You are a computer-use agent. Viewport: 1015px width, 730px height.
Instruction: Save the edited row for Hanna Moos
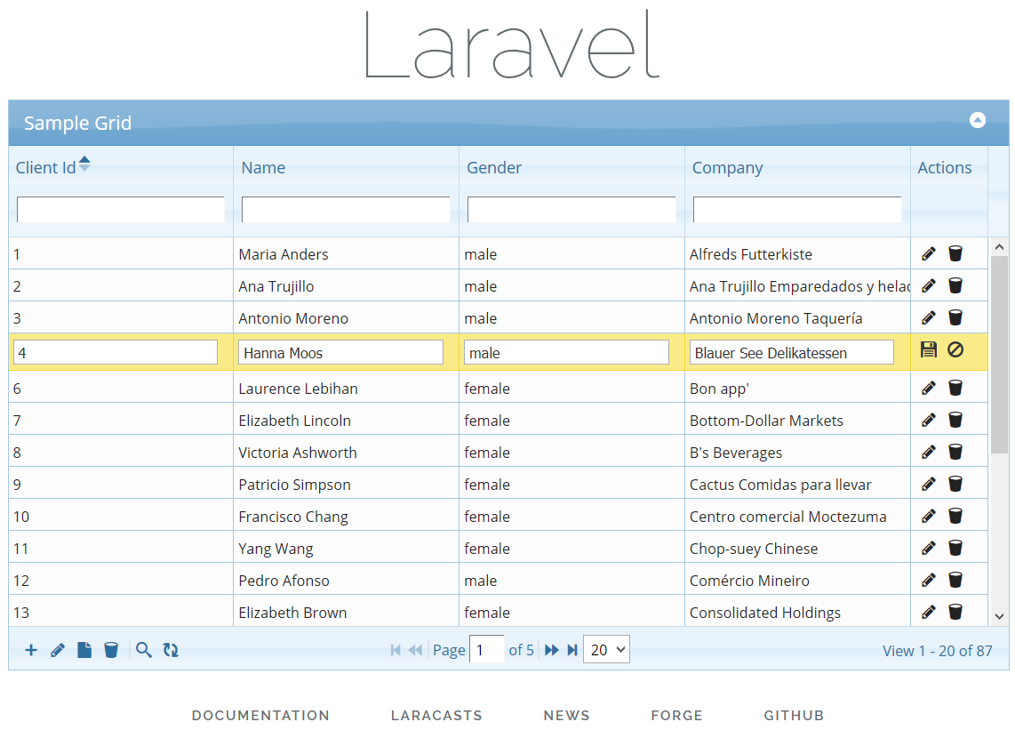click(x=929, y=349)
